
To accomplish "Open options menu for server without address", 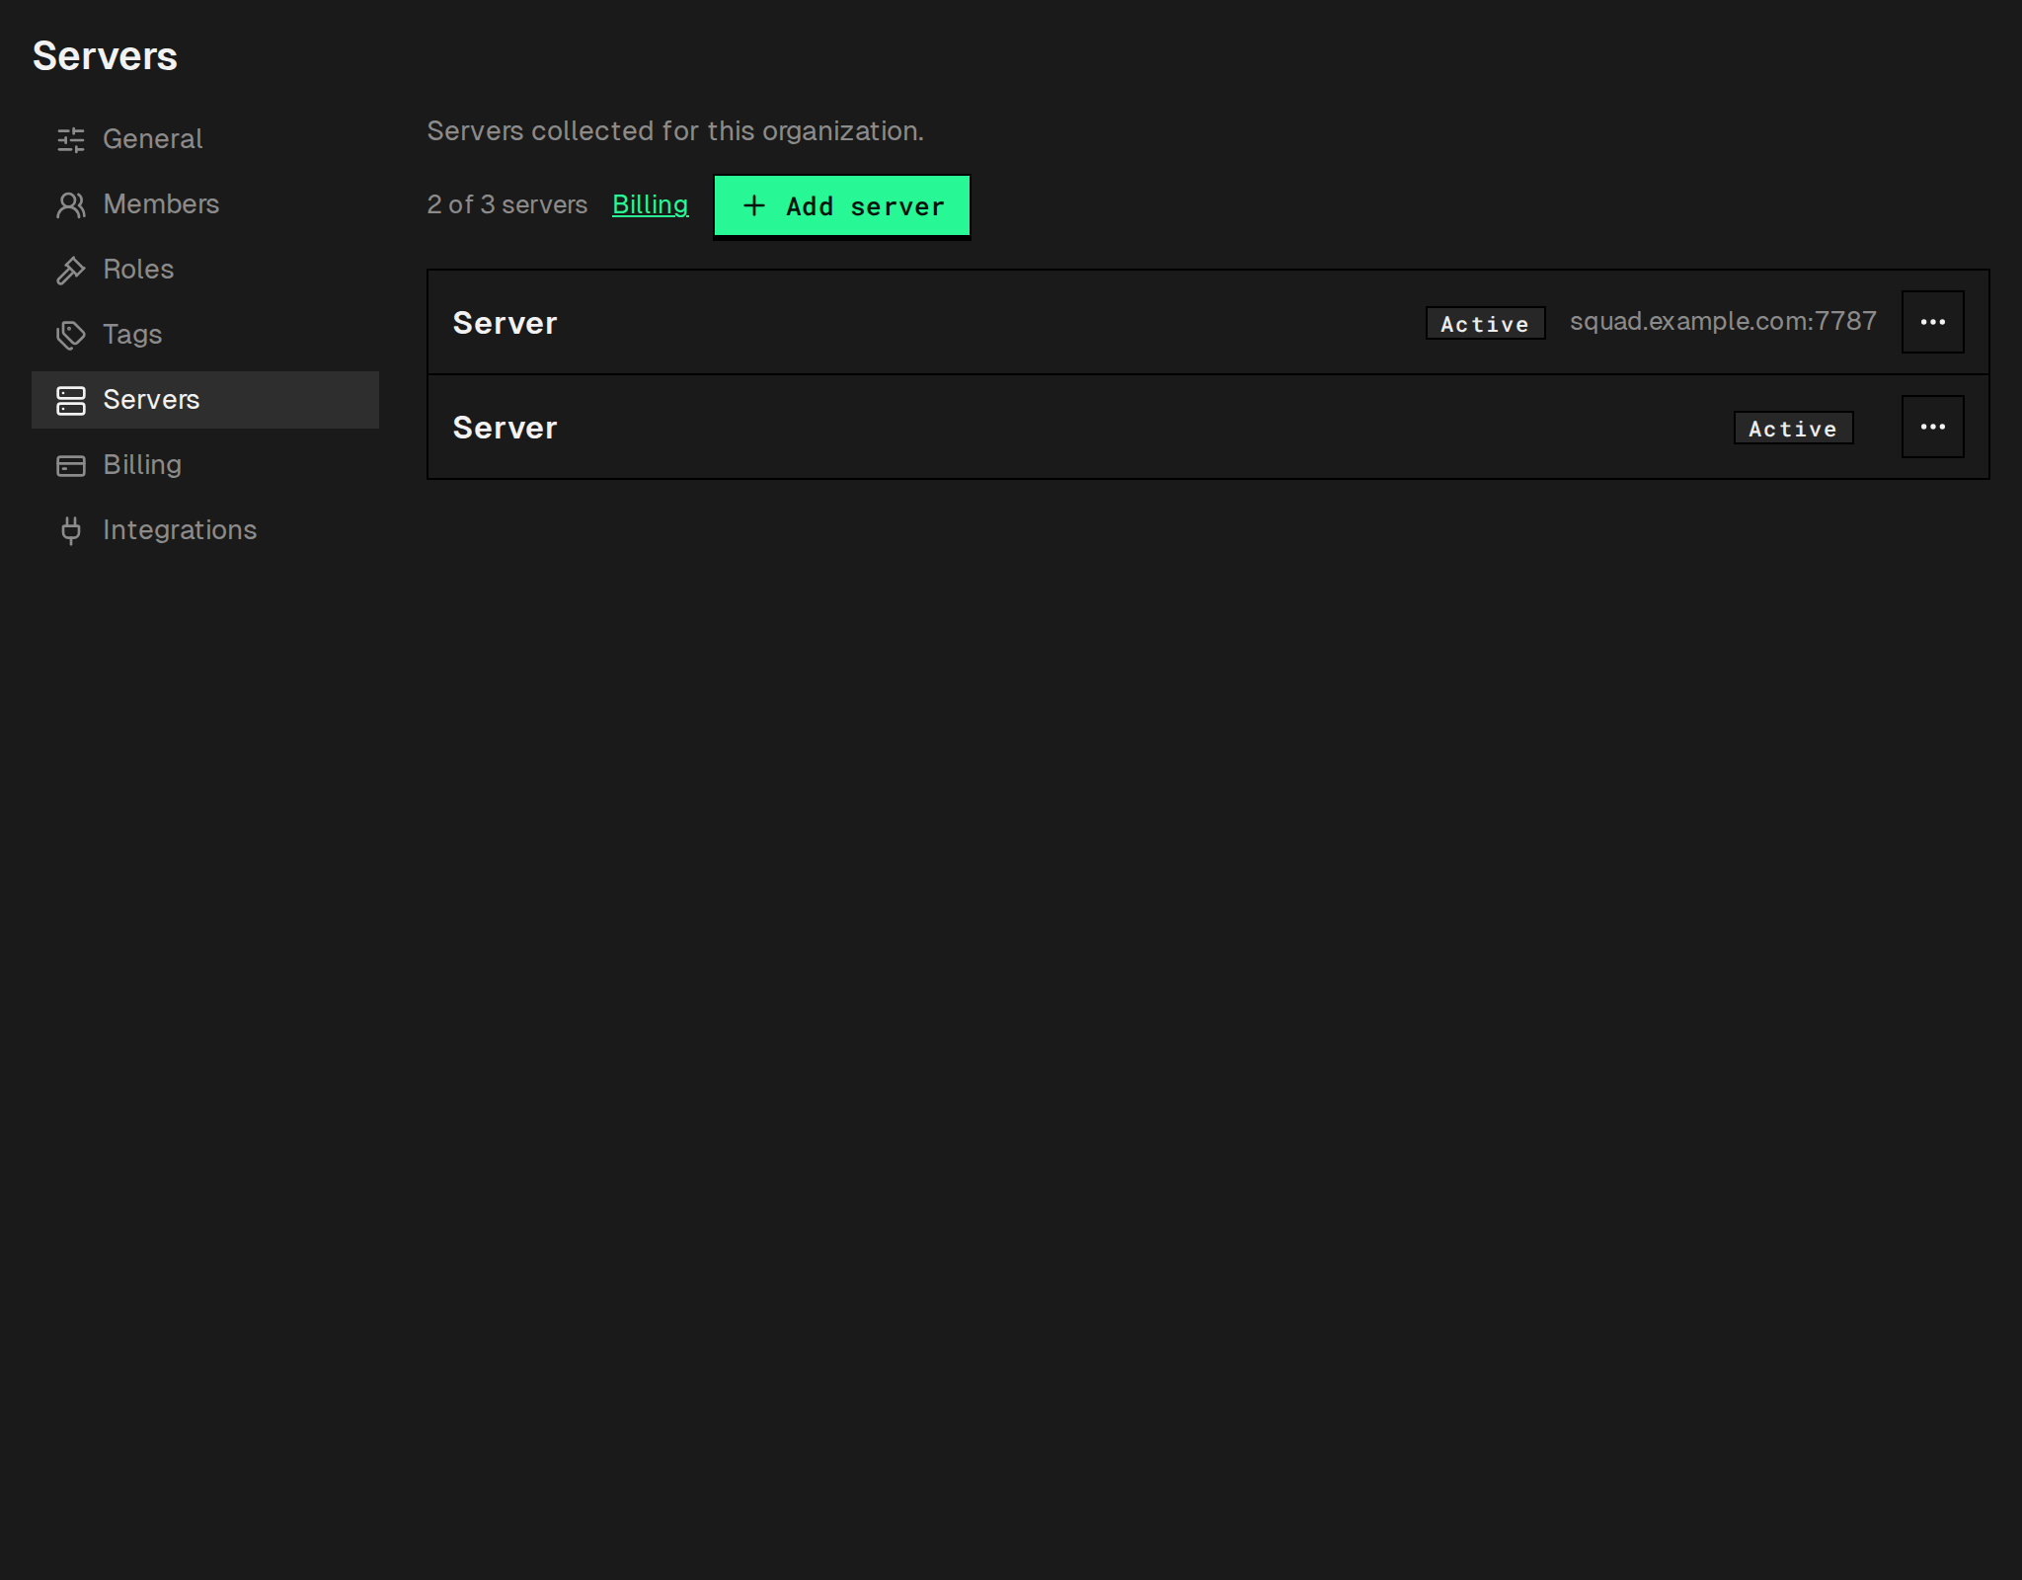I will (x=1933, y=427).
